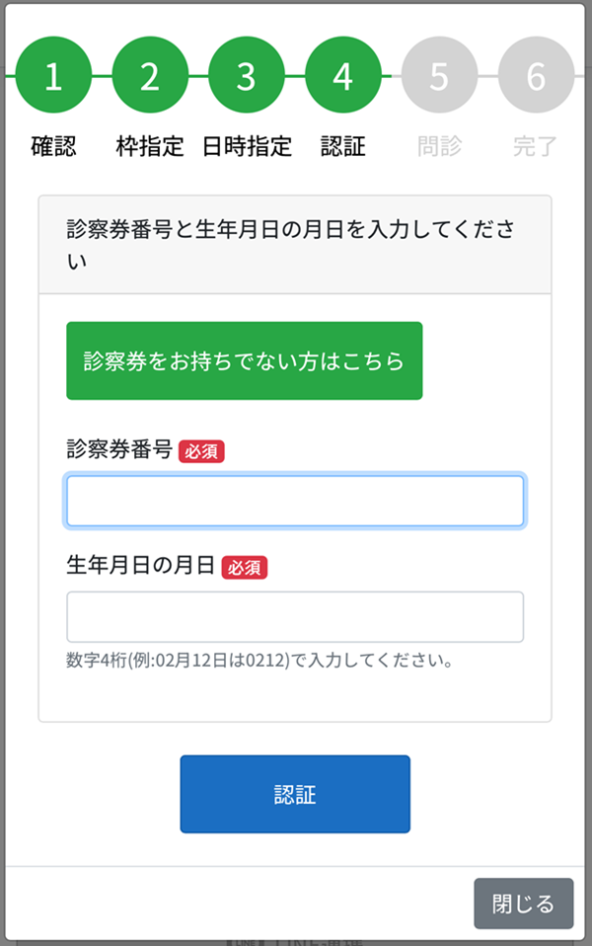Select the 日時指定 step label

pyautogui.click(x=247, y=147)
